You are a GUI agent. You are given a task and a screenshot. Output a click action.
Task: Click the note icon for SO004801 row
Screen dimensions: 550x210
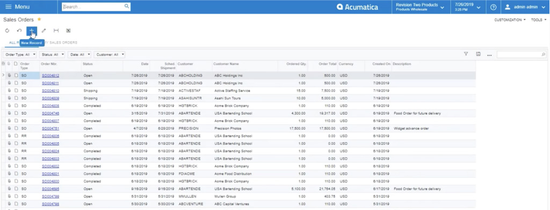click(16, 173)
